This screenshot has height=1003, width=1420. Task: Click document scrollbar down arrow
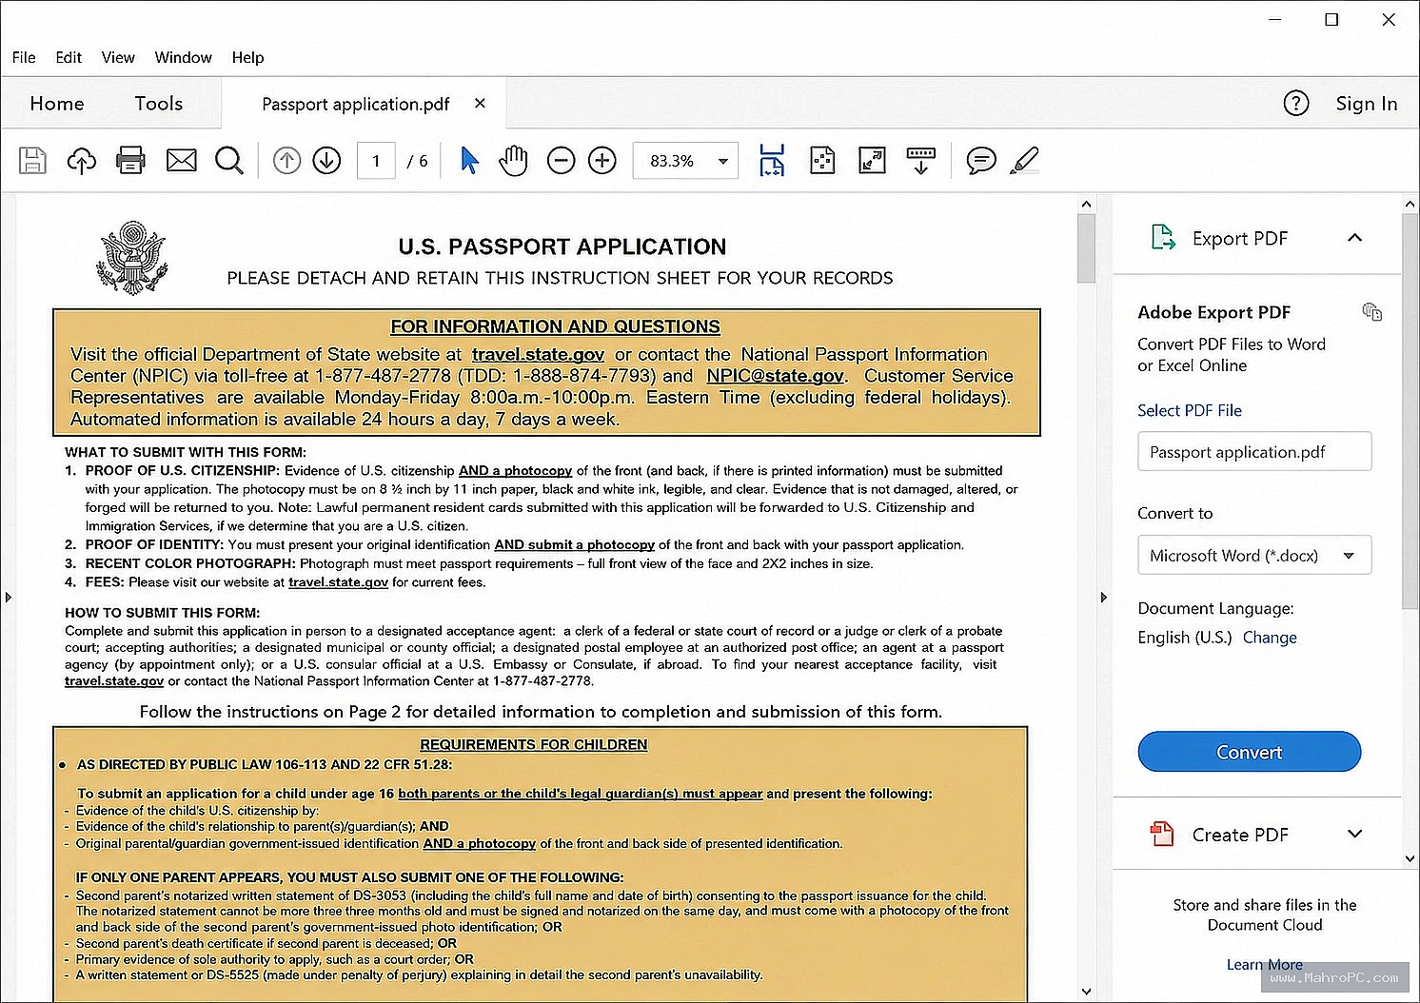1086,992
